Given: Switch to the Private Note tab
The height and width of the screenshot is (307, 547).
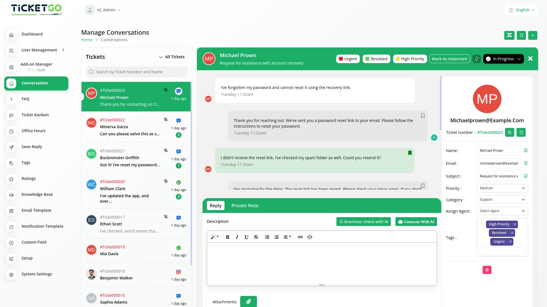Looking at the screenshot, I should pyautogui.click(x=245, y=205).
